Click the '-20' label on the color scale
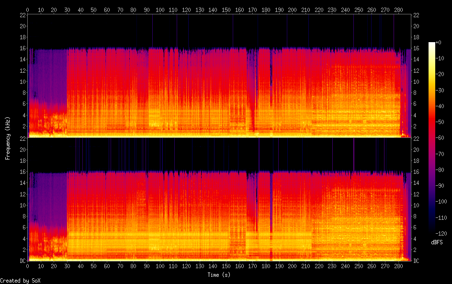 (440, 74)
